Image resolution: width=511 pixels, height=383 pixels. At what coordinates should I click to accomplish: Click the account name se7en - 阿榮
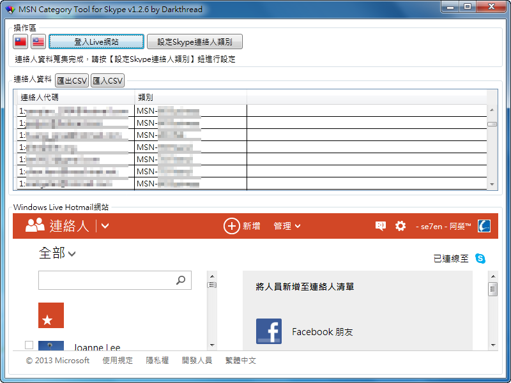click(x=443, y=227)
